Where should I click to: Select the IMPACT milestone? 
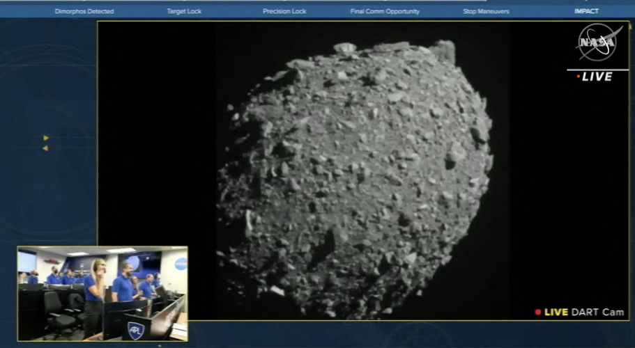click(x=586, y=12)
